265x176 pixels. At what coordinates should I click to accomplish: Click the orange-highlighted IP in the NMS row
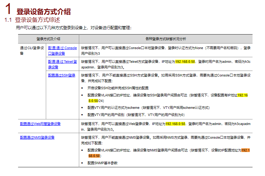point(169,153)
